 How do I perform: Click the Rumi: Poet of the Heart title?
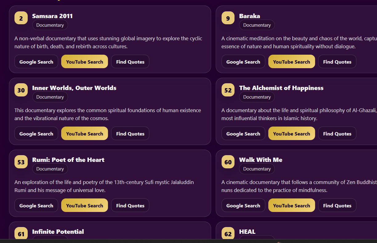coord(68,160)
